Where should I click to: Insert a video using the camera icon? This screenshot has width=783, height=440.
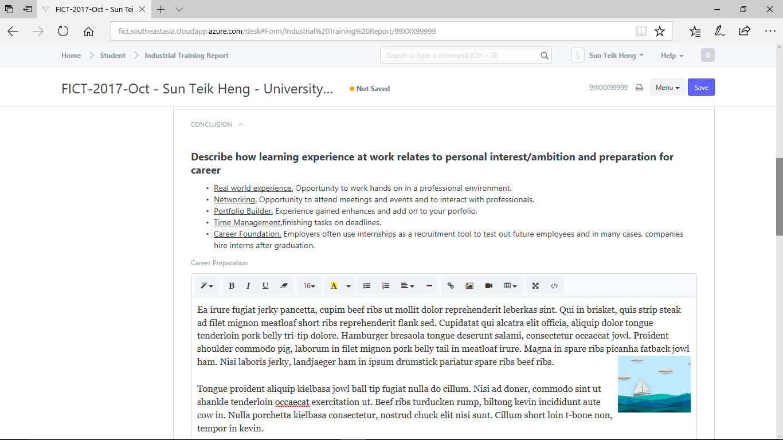pyautogui.click(x=489, y=286)
